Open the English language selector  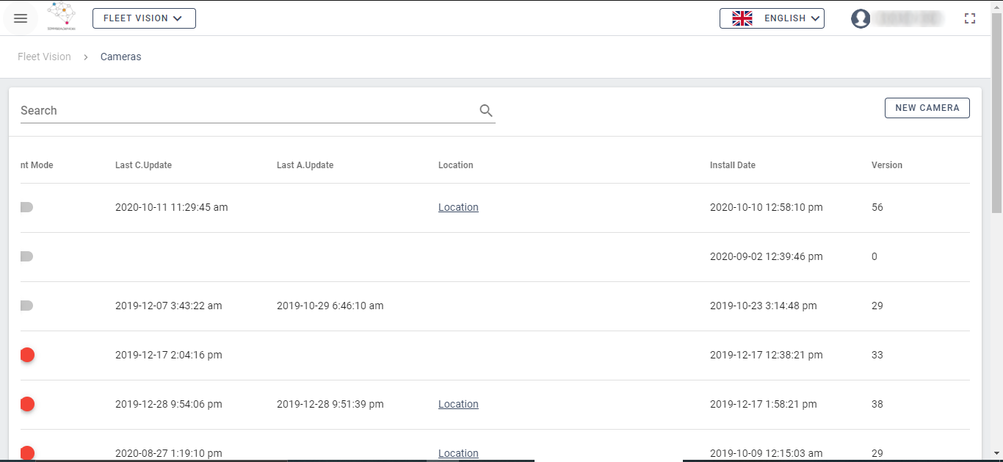click(x=772, y=18)
